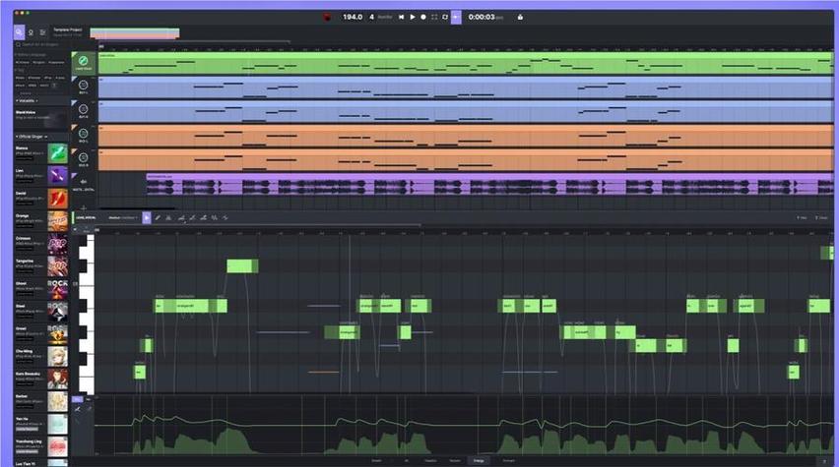Screen dimensions: 839x467
Task: Select the last parameter tab at the bottom bar
Action: pos(508,460)
